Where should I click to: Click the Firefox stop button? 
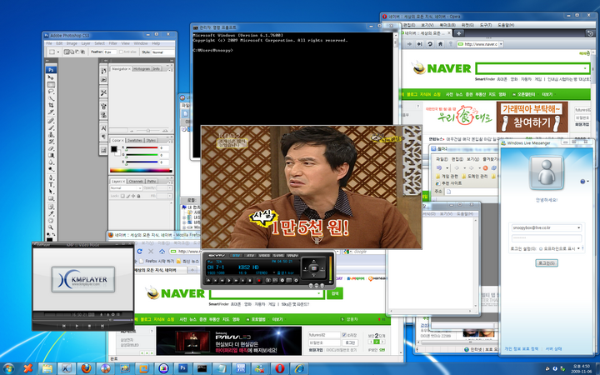(x=151, y=252)
